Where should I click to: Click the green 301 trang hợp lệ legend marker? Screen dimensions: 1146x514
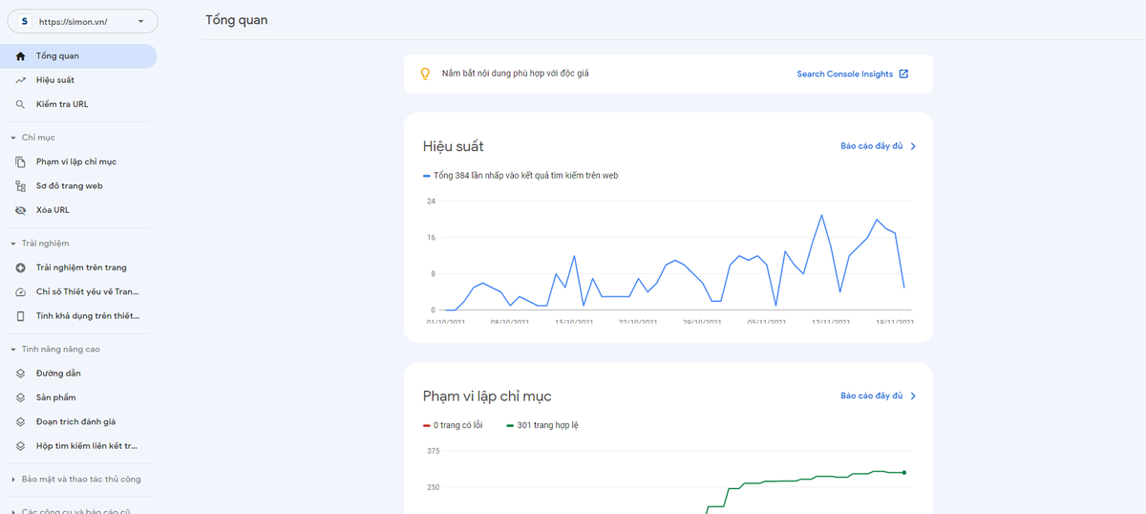coord(510,425)
